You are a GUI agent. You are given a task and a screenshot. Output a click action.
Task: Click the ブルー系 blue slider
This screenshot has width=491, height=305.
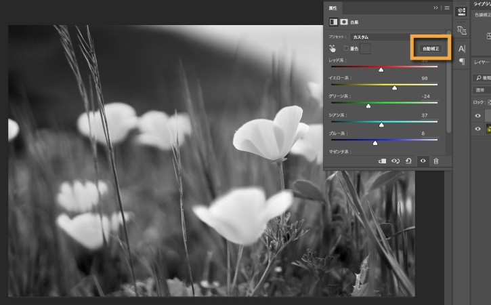click(384, 140)
